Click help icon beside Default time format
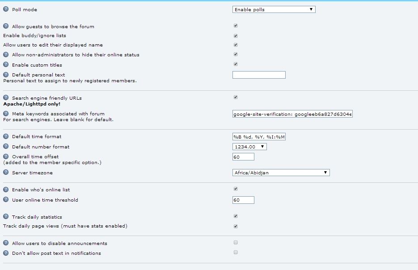The image size is (418, 270). click(6, 136)
